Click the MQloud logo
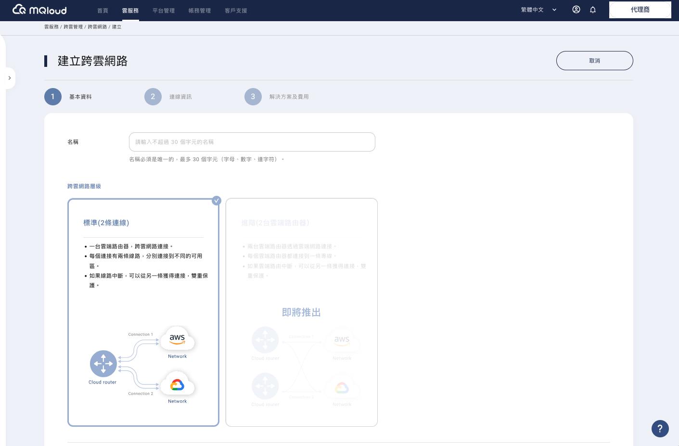This screenshot has width=679, height=446. (x=39, y=10)
